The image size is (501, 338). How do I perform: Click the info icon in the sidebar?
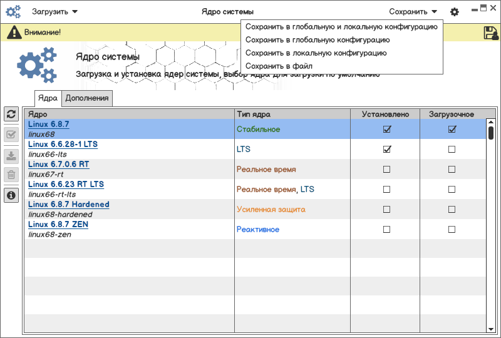coord(11,196)
